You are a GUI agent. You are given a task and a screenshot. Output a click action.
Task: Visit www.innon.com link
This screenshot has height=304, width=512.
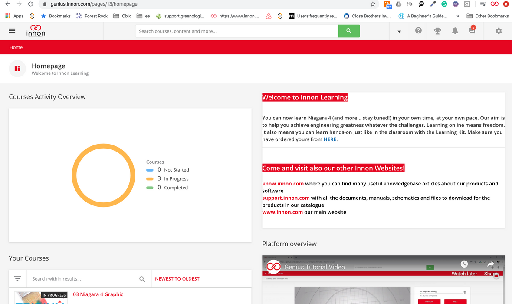282,212
